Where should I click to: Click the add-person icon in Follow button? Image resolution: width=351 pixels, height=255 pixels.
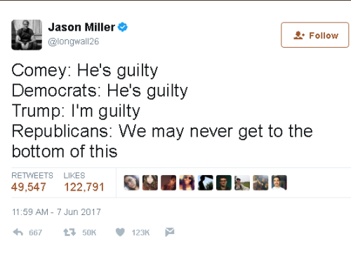299,35
